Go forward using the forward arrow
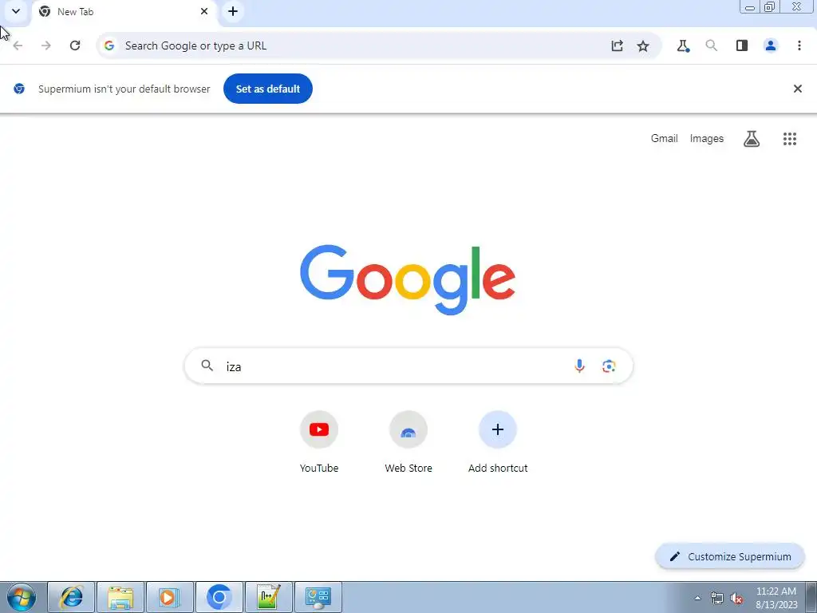The width and height of the screenshot is (817, 613). (x=45, y=45)
